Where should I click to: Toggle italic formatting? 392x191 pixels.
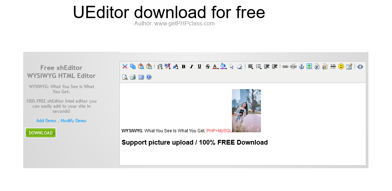click(192, 66)
